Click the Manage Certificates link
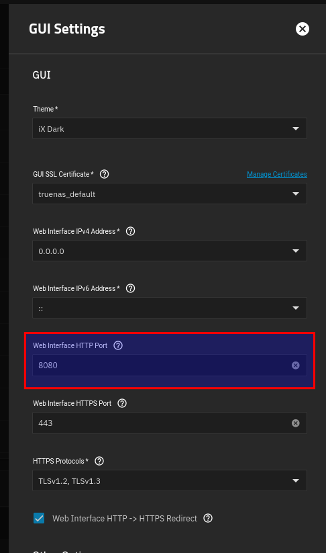 tap(277, 174)
